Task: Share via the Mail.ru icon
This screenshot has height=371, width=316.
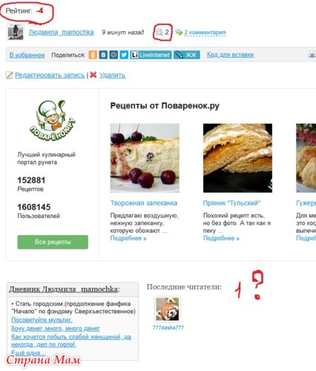Action: pyautogui.click(x=113, y=55)
